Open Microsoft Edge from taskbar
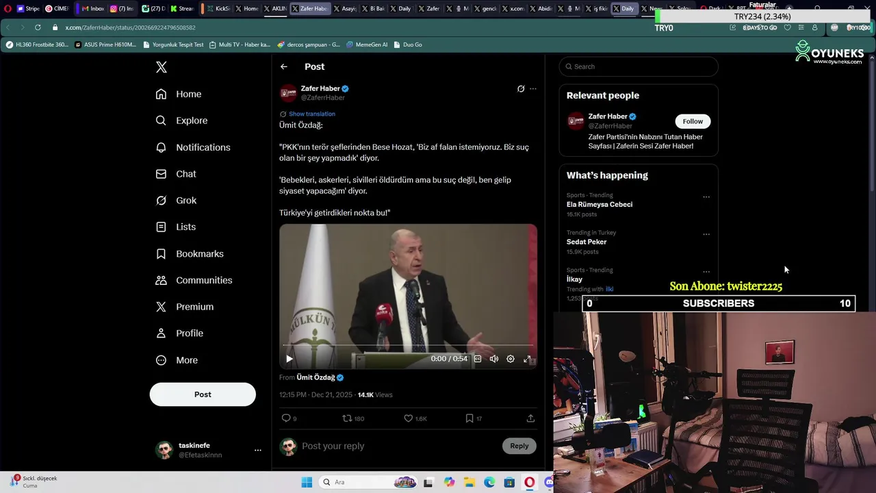The image size is (876, 493). (489, 482)
